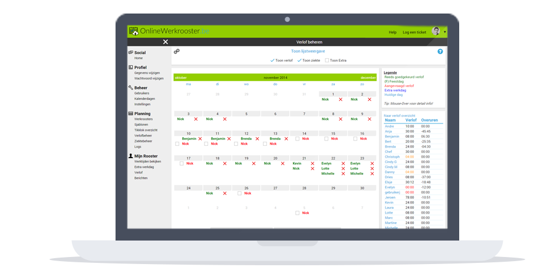Tick Nick's request checkbox on November 14

pyautogui.click(x=298, y=139)
